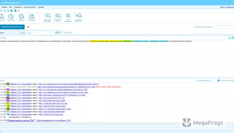Click the cyan Yah badge on livejournal row
The width and height of the screenshot is (234, 133).
click(x=8, y=114)
